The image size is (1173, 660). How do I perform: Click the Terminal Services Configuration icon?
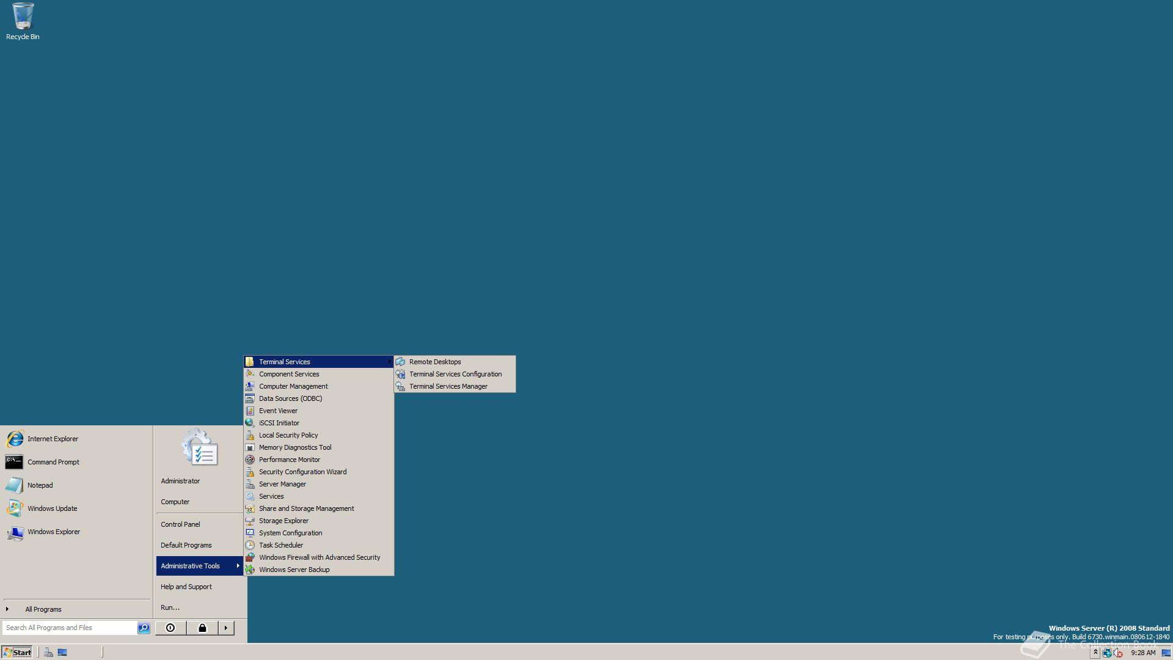[x=400, y=374]
